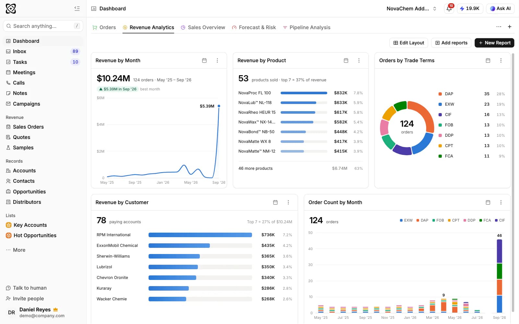Open Quotes page
This screenshot has width=519, height=324.
[43, 137]
